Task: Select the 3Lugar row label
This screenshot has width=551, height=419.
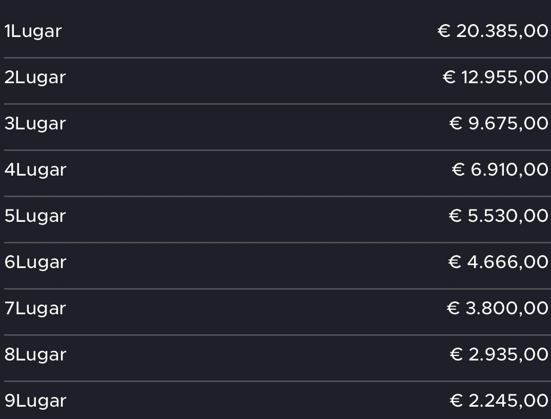Action: click(x=35, y=124)
